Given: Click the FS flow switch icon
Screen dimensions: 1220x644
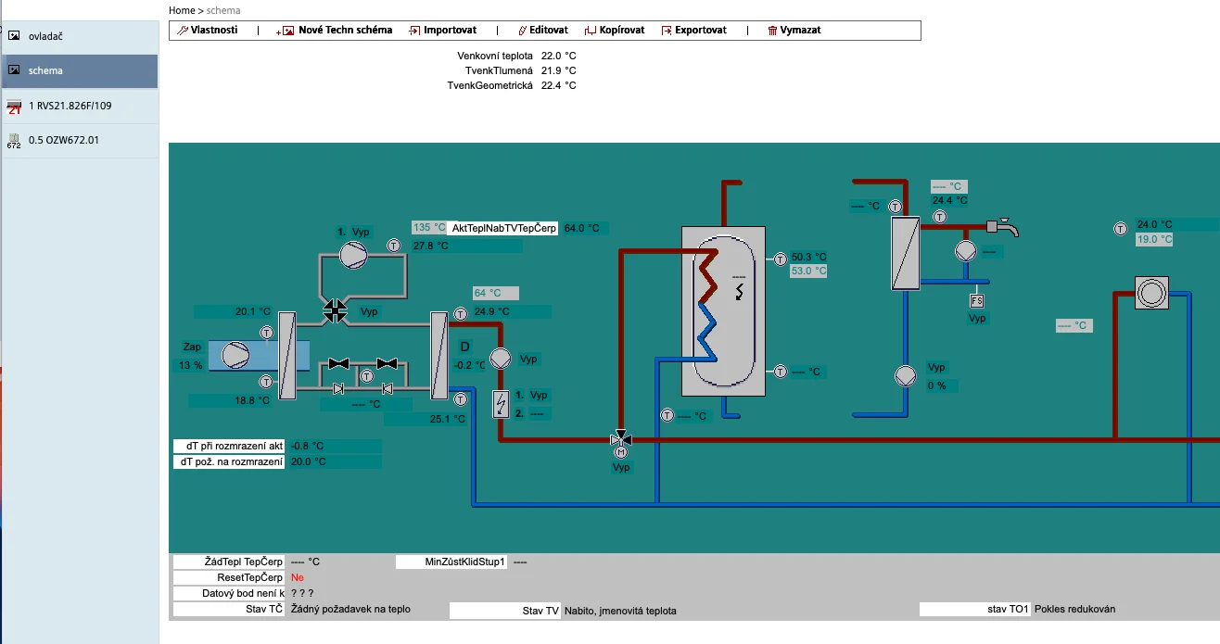Looking at the screenshot, I should [976, 301].
